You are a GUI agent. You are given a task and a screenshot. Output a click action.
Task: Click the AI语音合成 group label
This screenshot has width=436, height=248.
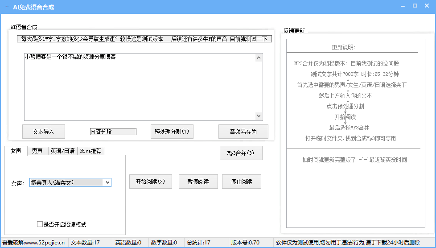click(24, 27)
